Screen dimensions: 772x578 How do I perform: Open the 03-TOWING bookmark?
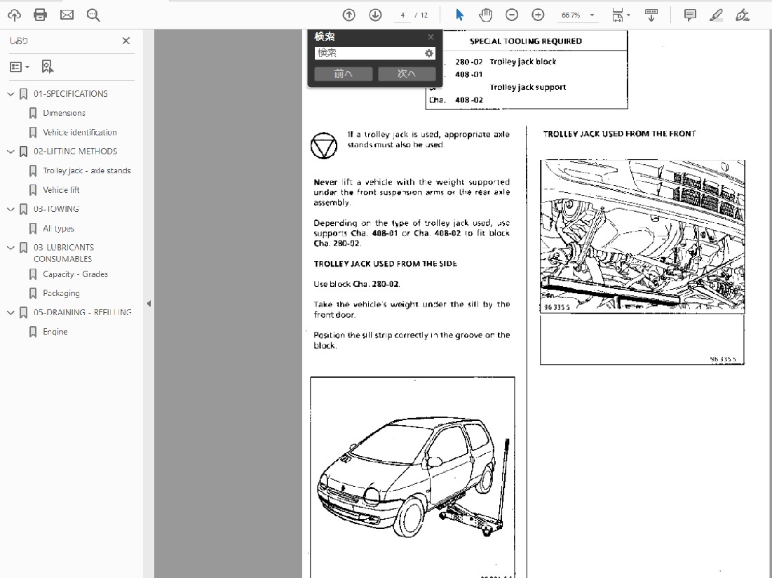(56, 209)
